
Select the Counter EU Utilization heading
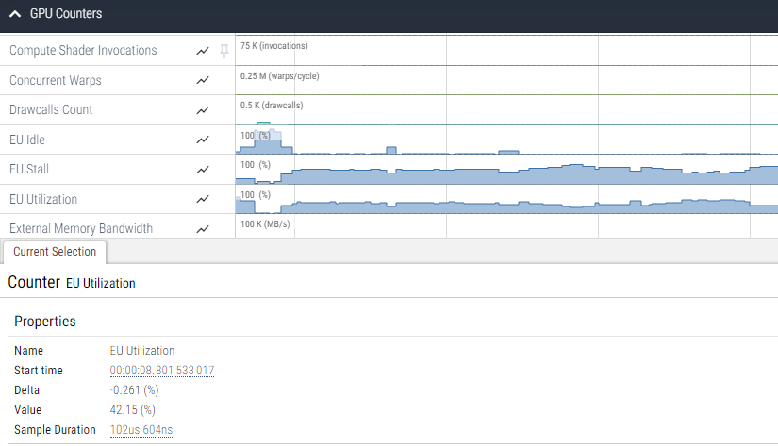click(x=72, y=282)
